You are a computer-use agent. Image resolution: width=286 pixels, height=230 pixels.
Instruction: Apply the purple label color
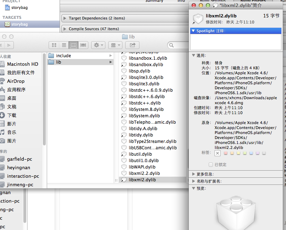point(258,153)
